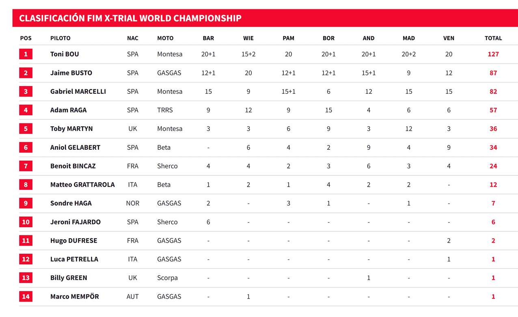The height and width of the screenshot is (317, 518).
Task: Click the red position 2 badge
Action: pos(26,73)
